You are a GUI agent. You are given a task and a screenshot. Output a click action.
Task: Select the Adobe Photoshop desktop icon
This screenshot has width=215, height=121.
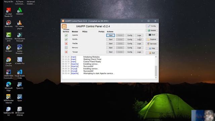19,49
